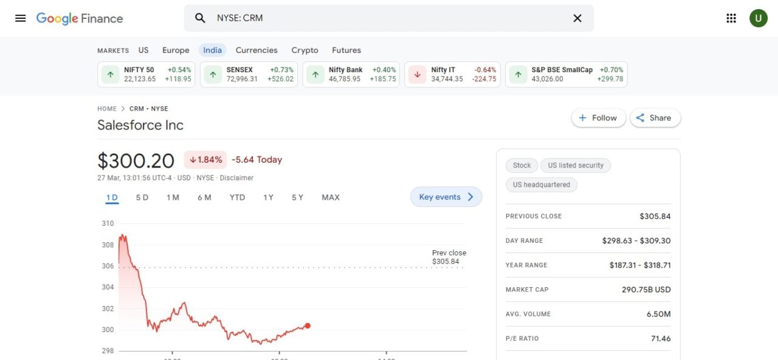Switch chart to 5Y range
Viewport: 778px width, 360px height.
click(297, 197)
